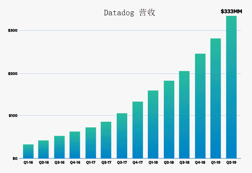Click the Q4-18 axis label
252x173 pixels.
tap(200, 162)
